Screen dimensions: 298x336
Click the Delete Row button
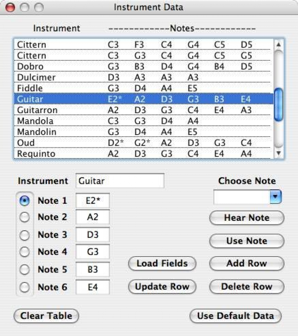[246, 286]
